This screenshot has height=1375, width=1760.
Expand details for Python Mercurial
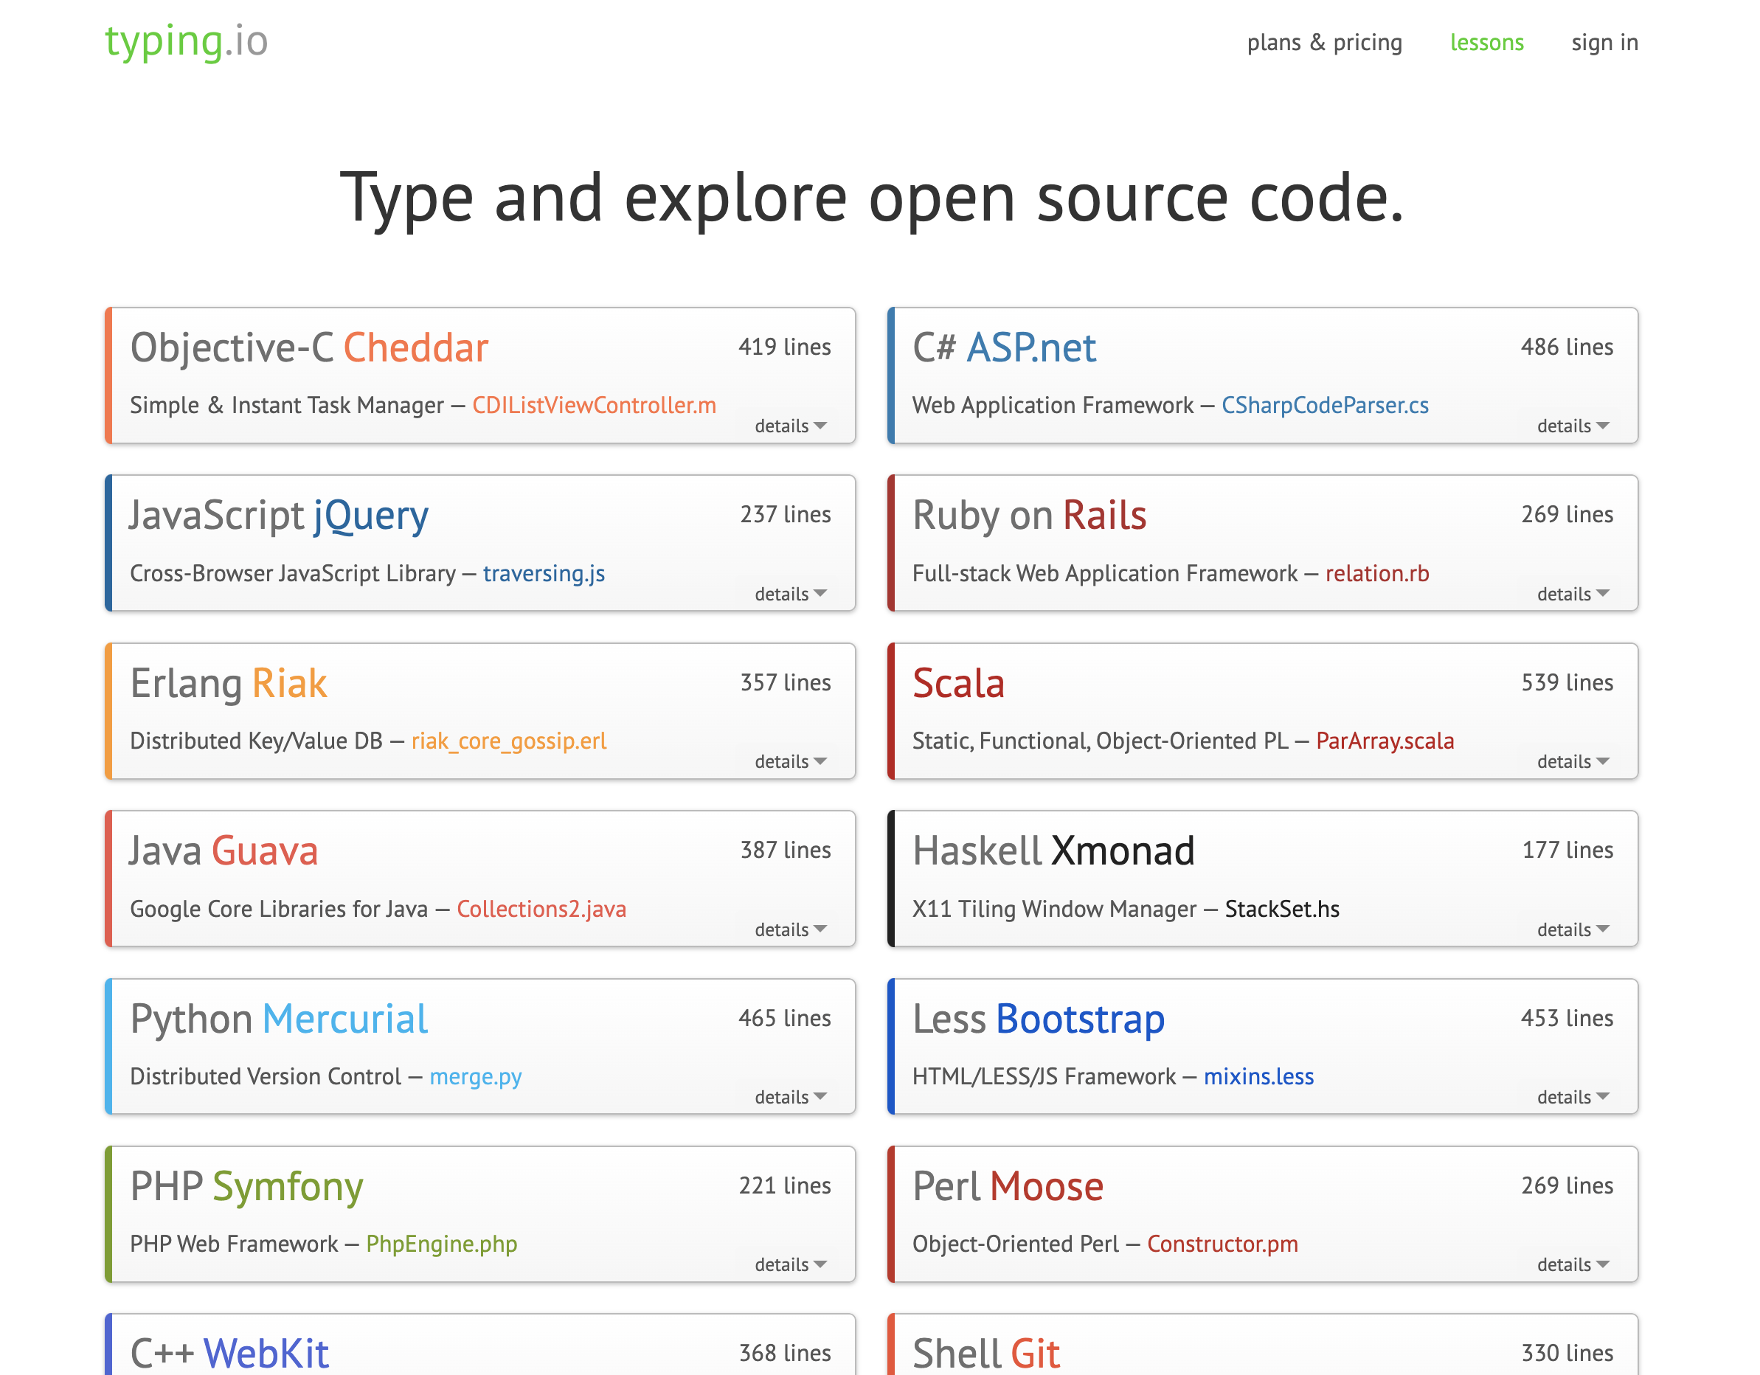tap(791, 1097)
